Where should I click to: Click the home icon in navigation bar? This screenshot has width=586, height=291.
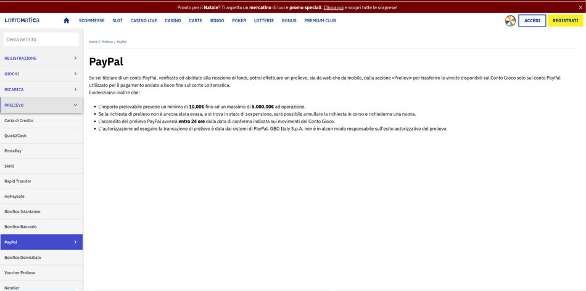tap(66, 20)
